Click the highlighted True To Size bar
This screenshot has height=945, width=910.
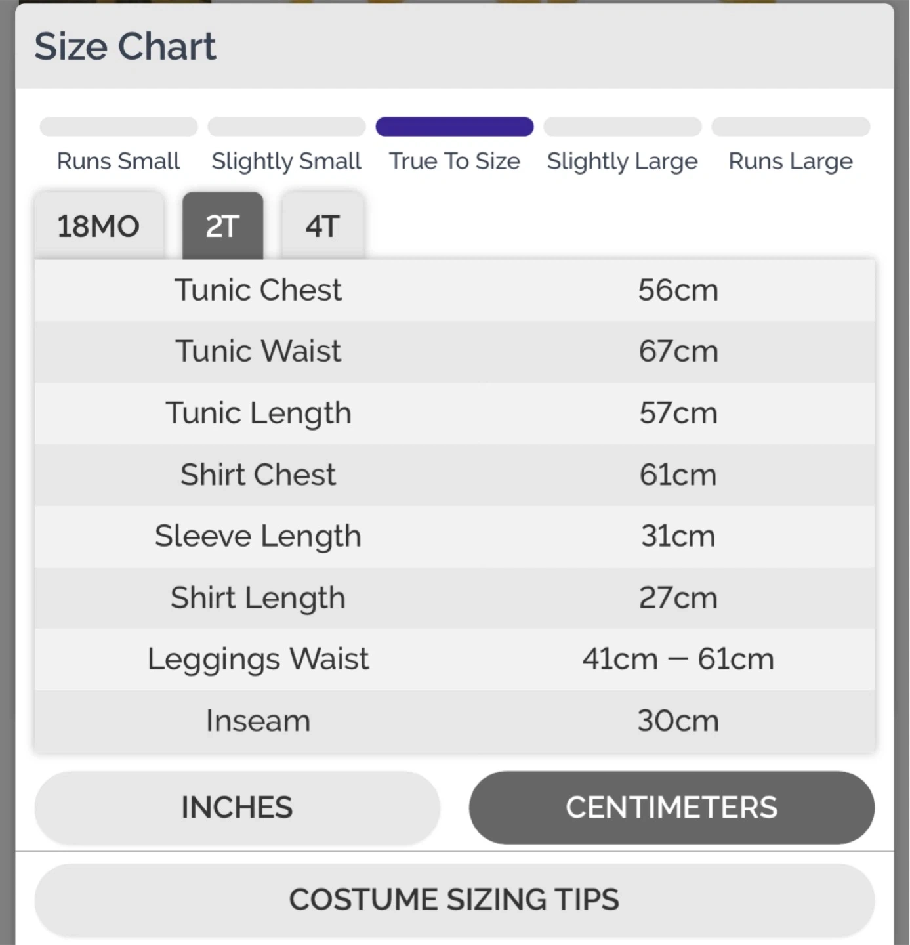(454, 127)
